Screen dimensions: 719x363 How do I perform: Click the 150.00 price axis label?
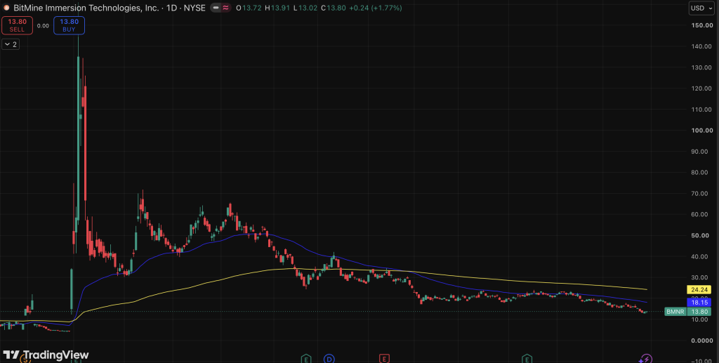tap(701, 25)
